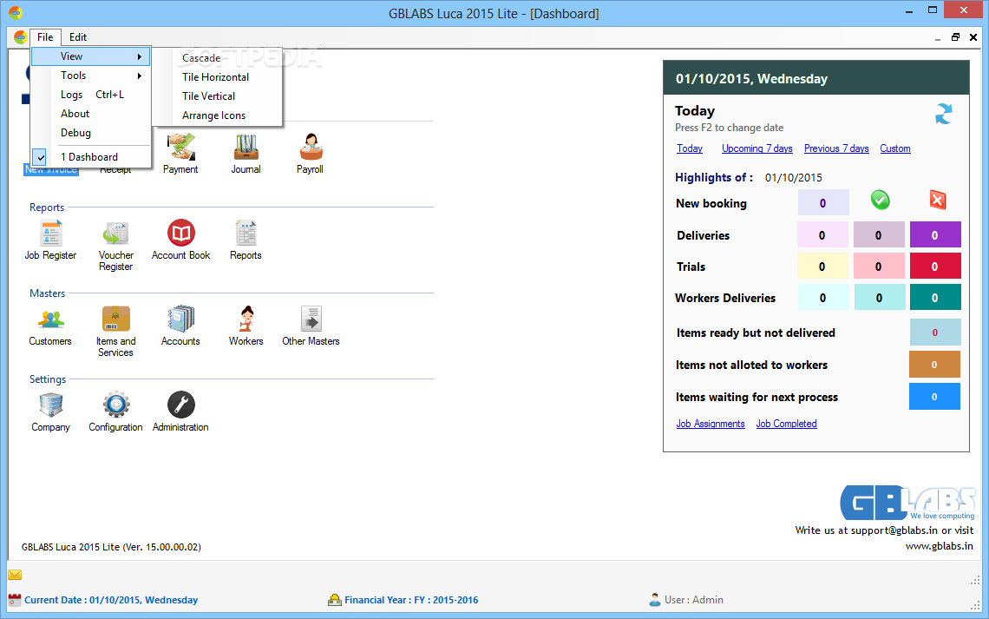Open the Workers master icon

[x=246, y=319]
